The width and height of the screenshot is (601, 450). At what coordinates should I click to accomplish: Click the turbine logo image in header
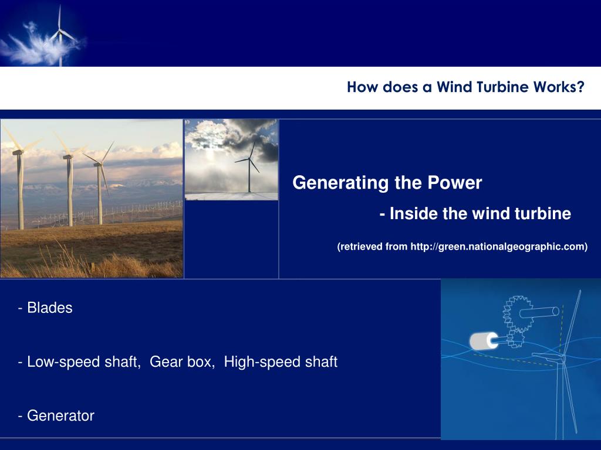point(43,33)
